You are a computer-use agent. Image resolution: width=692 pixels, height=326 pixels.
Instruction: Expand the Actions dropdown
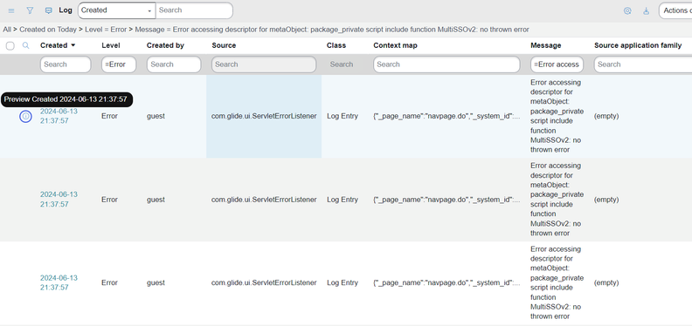pos(675,10)
